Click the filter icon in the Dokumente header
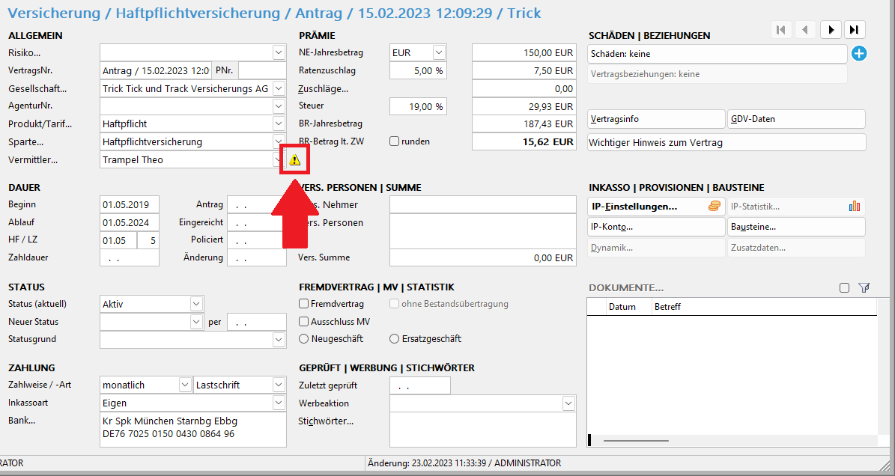This screenshot has height=476, width=895. [864, 287]
